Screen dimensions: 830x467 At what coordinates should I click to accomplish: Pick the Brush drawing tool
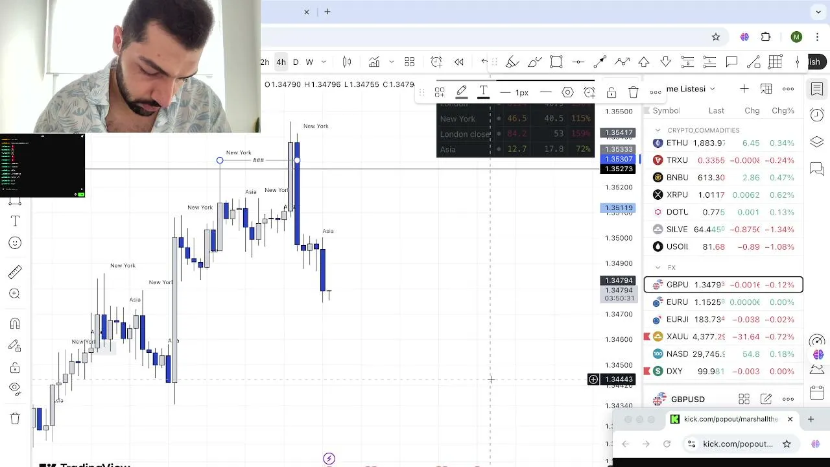(534, 62)
